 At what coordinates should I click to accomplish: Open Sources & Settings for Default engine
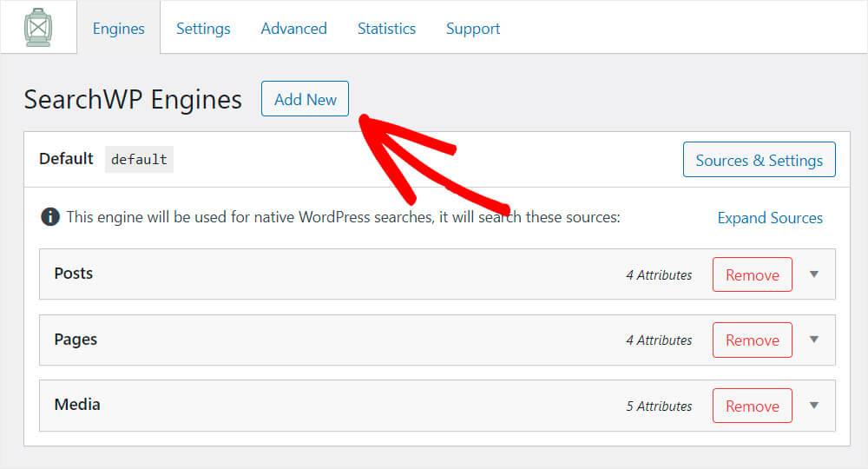[x=759, y=160]
